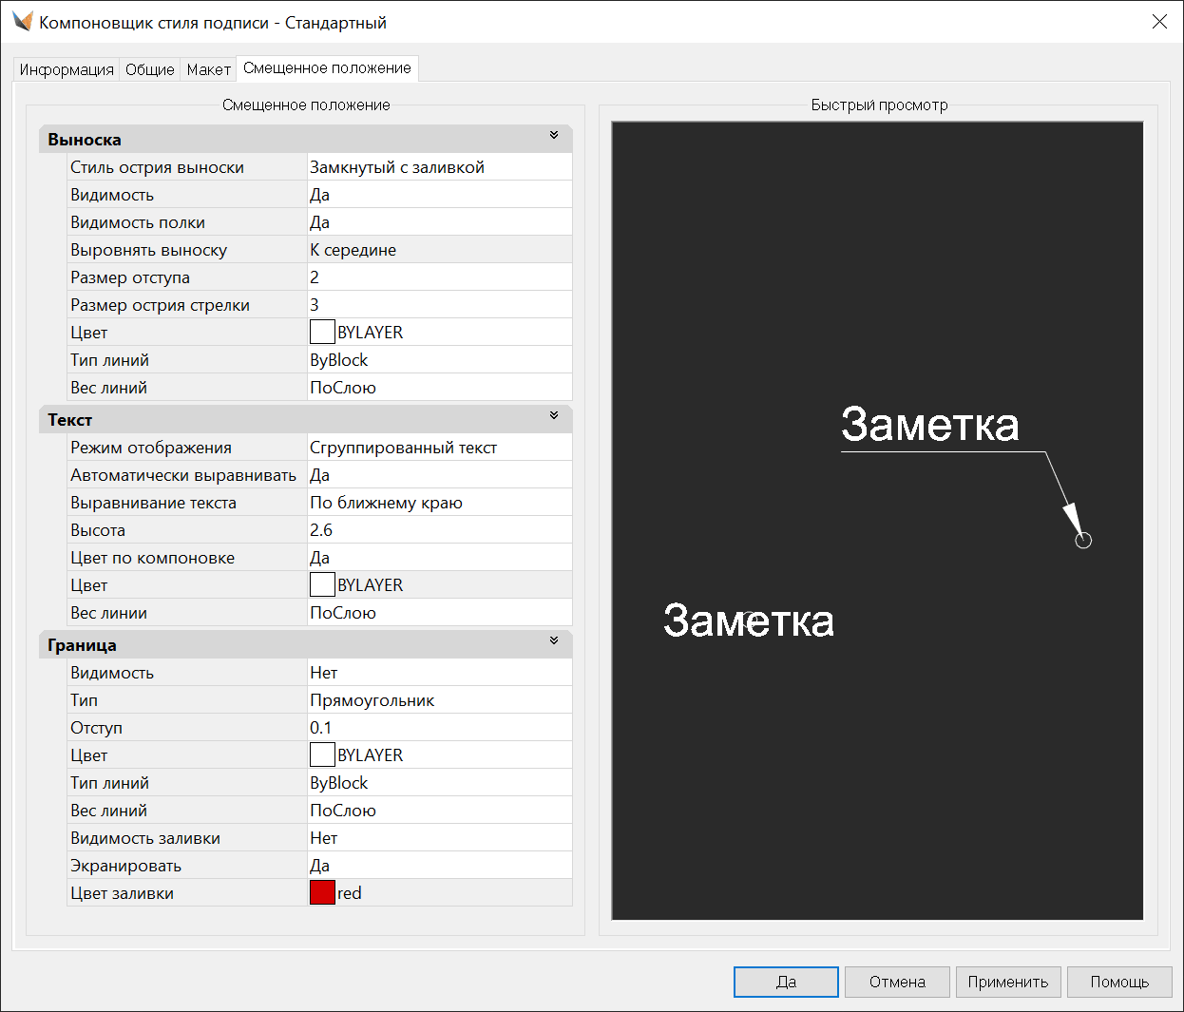Click the Выноска Цвет BYLAYER swatch
Screen dimensions: 1184x1012
[322, 333]
